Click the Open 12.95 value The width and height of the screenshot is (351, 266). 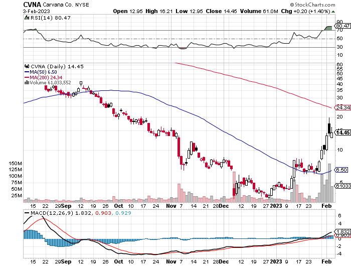point(127,11)
